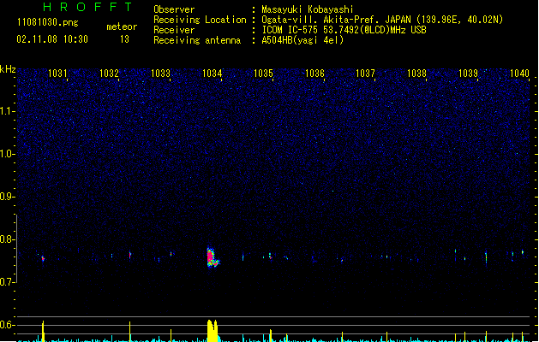
Task: Click the 1040 time marker
Action: [x=519, y=73]
